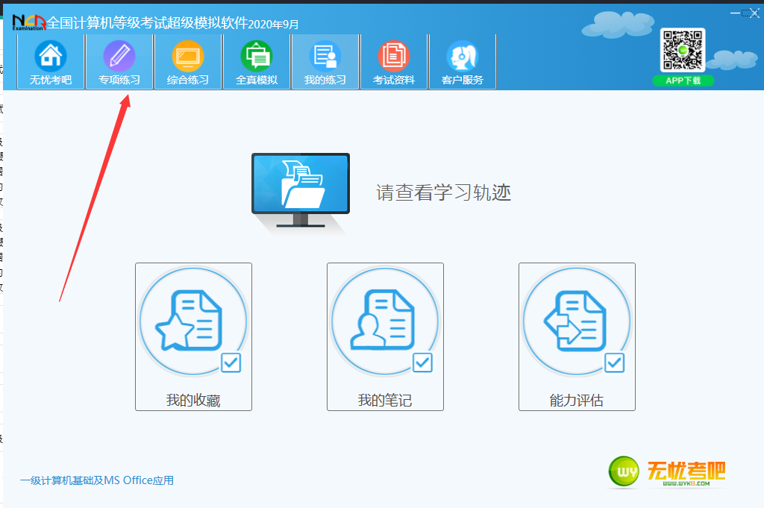Click the starred document icon on 我的收藏

[193, 320]
